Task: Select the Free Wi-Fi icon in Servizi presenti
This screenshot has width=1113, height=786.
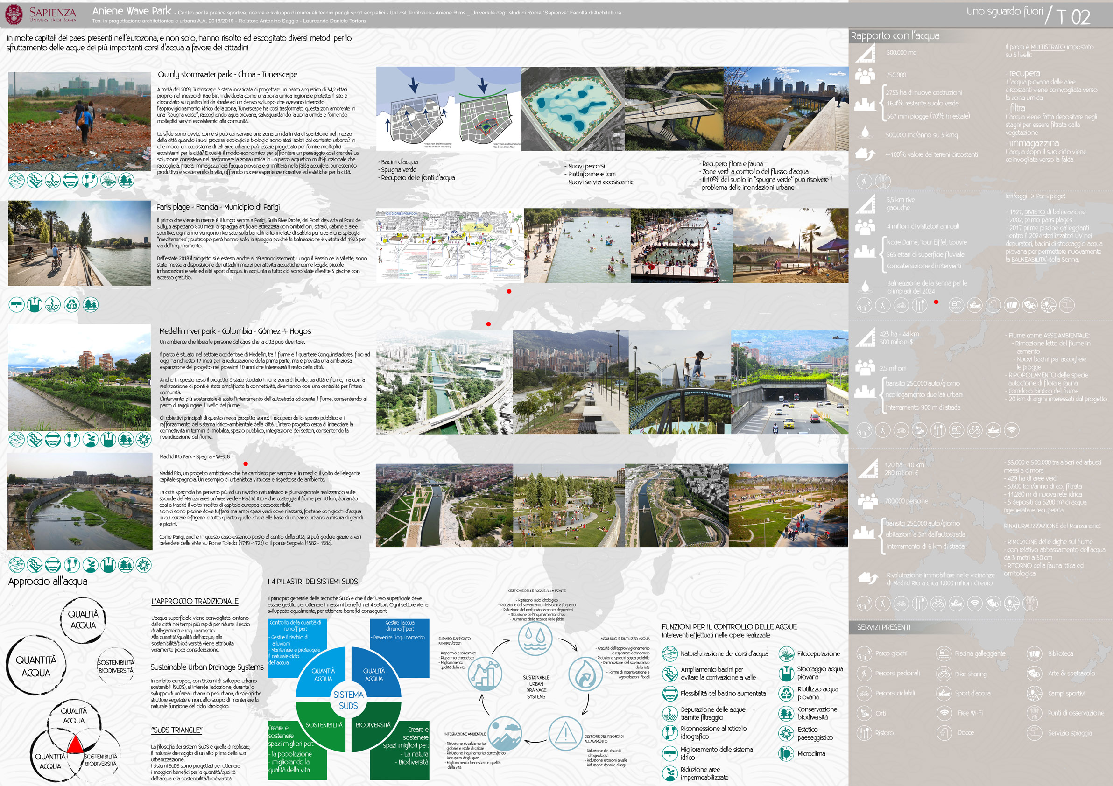Action: [944, 713]
